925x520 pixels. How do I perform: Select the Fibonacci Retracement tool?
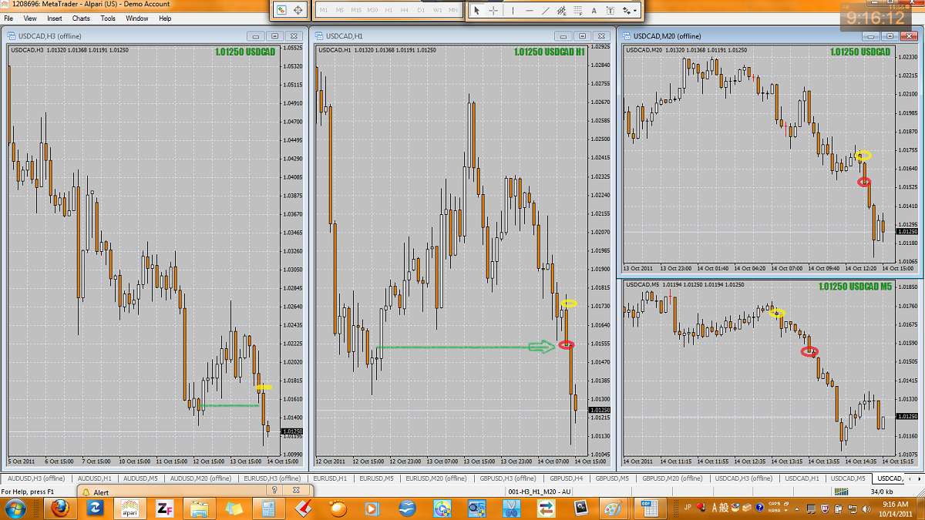pos(577,10)
